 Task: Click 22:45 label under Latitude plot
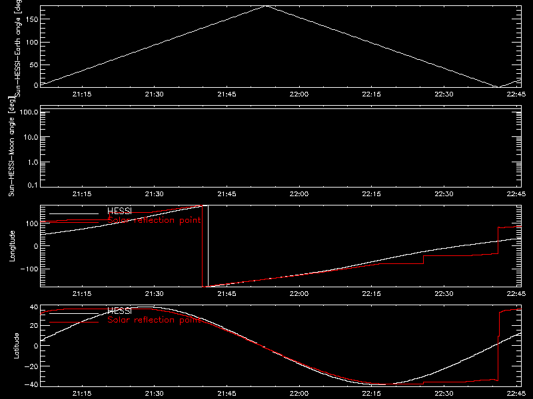pyautogui.click(x=516, y=394)
